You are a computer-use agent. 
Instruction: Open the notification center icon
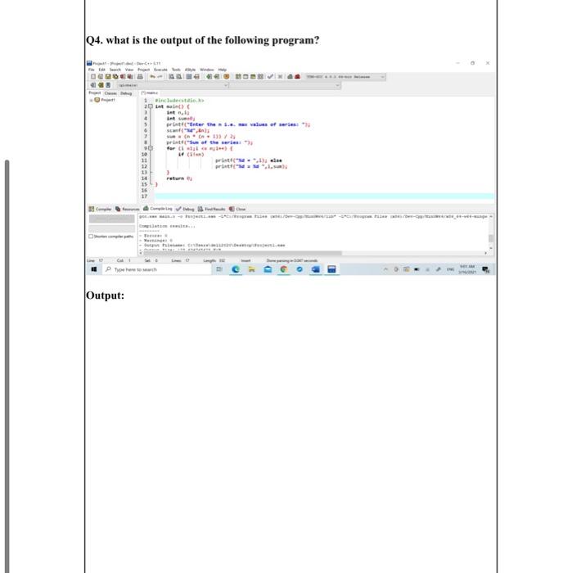click(x=486, y=269)
